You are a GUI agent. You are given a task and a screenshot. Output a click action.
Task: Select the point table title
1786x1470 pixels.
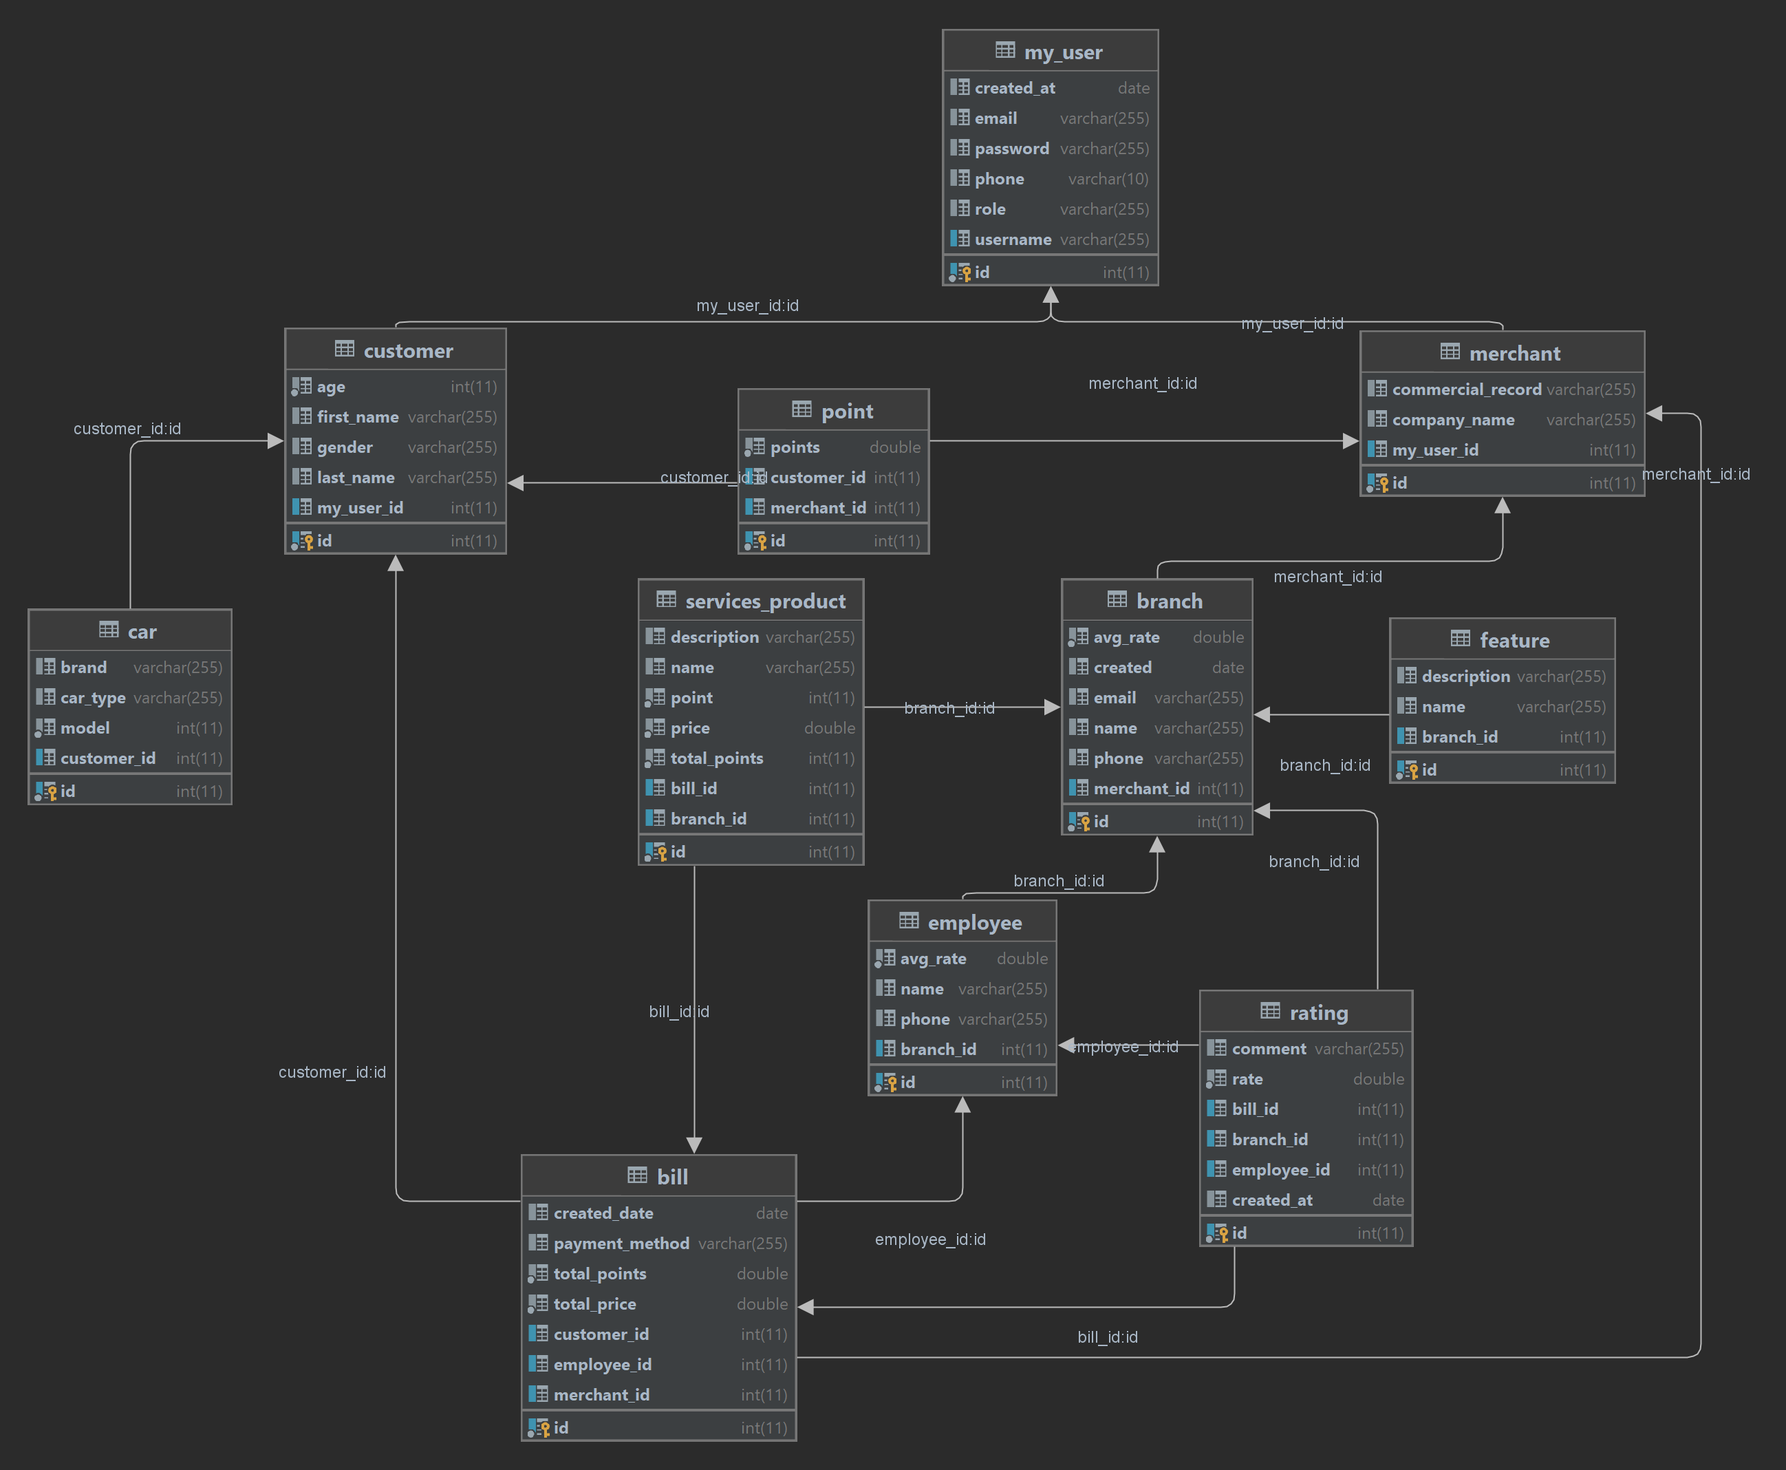click(x=846, y=412)
